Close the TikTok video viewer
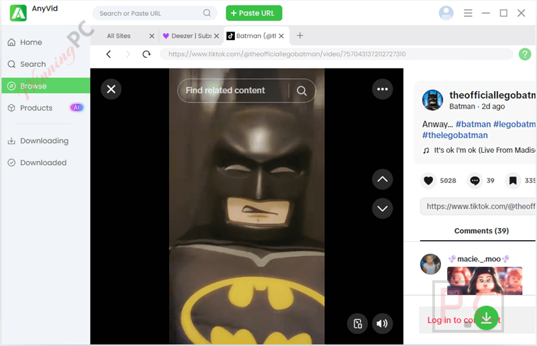Screen dimensions: 537x346 click(111, 89)
